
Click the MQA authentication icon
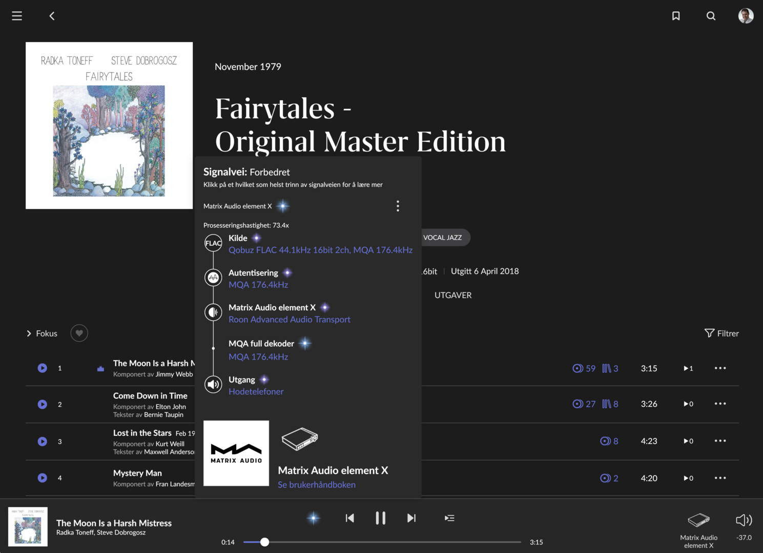point(213,278)
